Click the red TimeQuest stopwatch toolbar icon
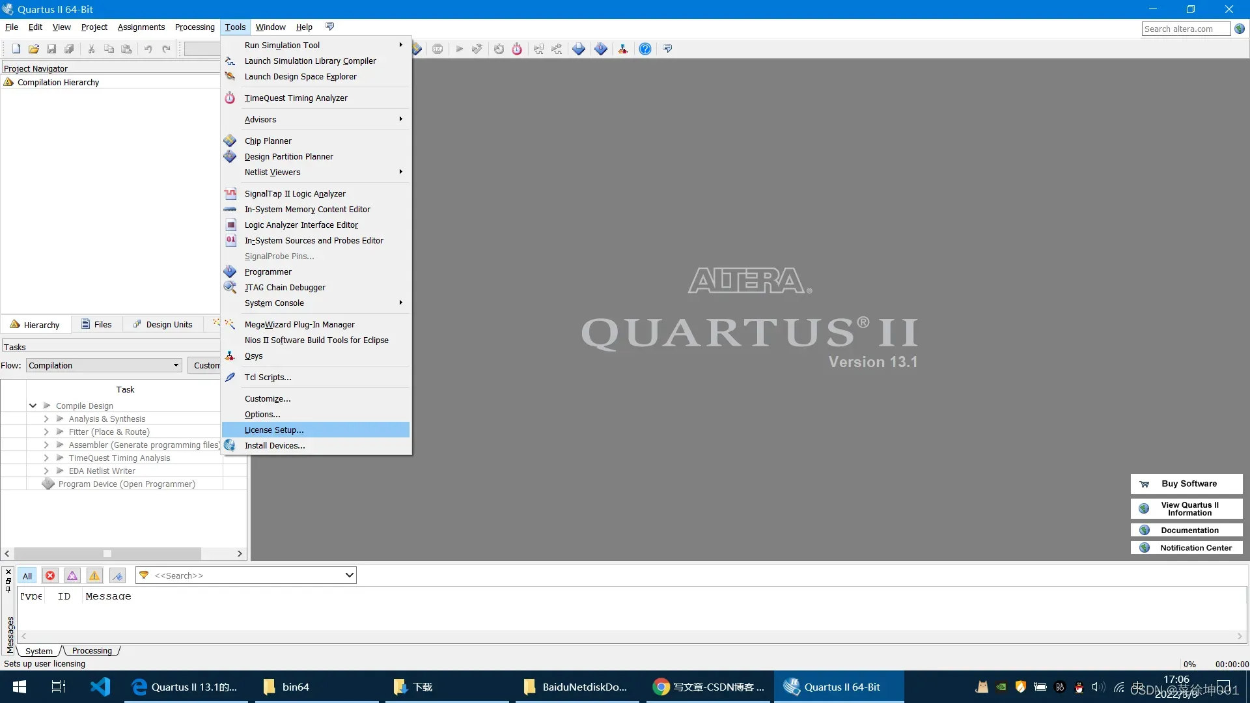 click(x=517, y=49)
